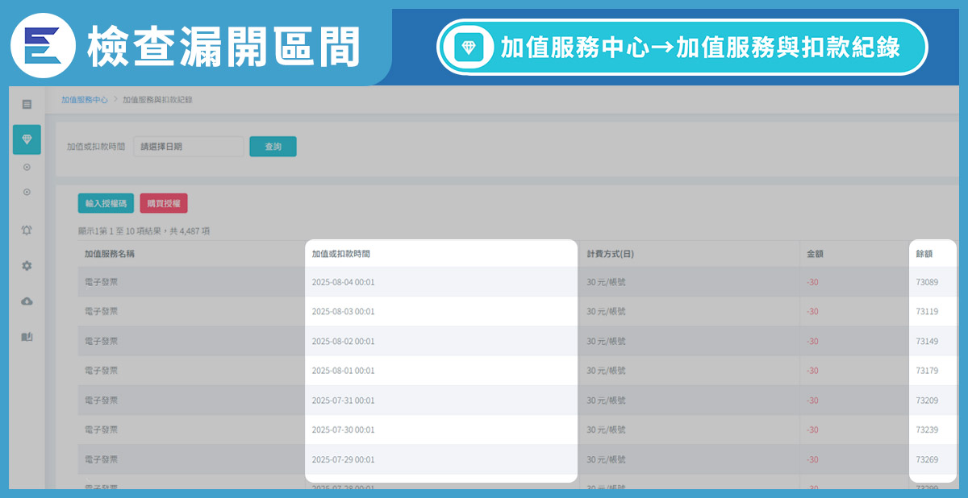Click the 加值服務中心 breadcrumb link
This screenshot has height=498, width=968.
[84, 100]
